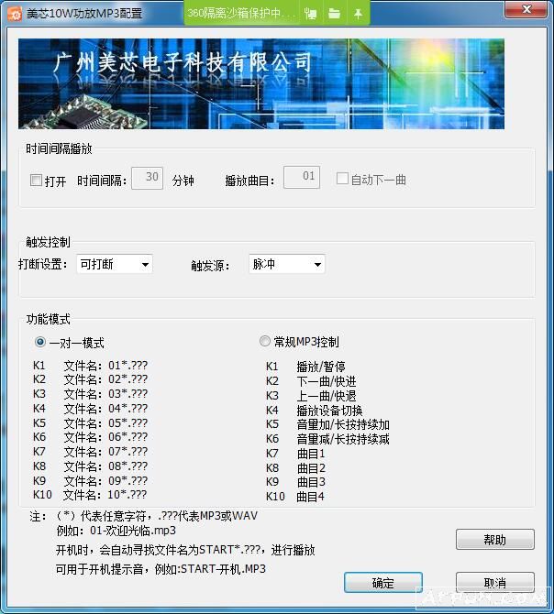Click the app icon in the title bar
This screenshot has width=554, height=614.
[15, 14]
